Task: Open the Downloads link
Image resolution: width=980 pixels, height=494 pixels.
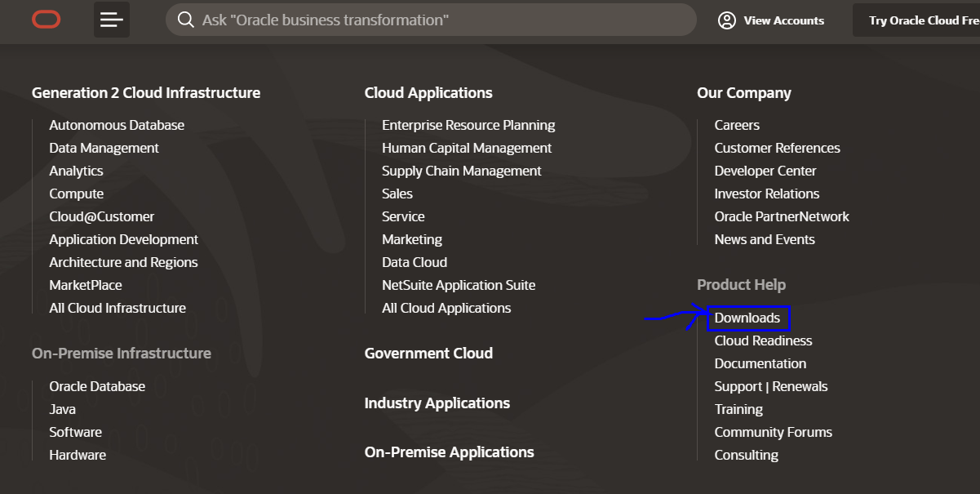Action: (x=747, y=318)
